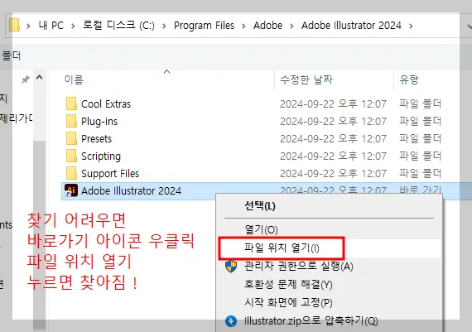Click the pin icon in navigation pane

point(26,79)
